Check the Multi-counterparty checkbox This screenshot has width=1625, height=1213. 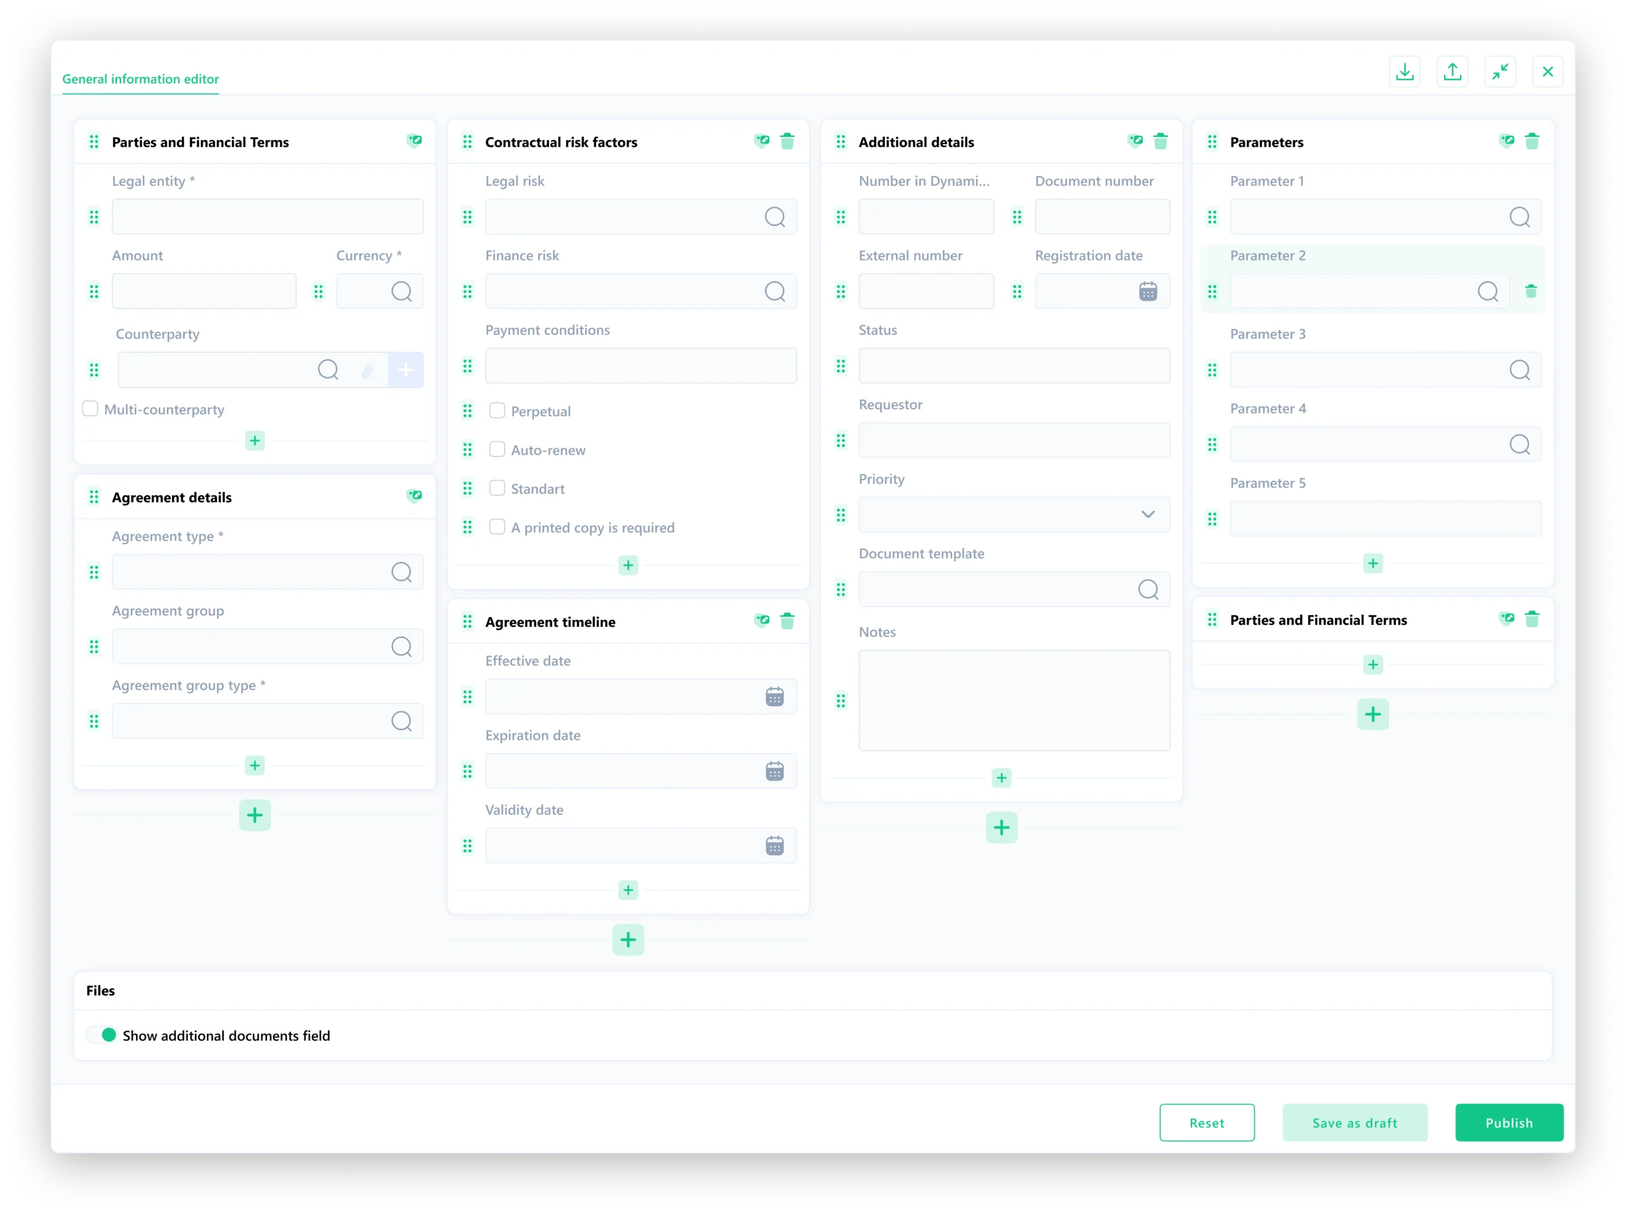pos(90,409)
